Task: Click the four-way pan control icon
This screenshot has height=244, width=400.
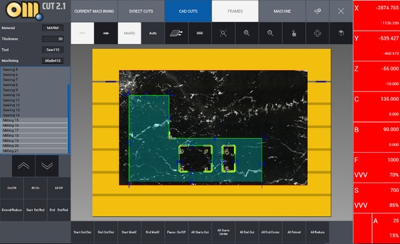Action: click(317, 33)
